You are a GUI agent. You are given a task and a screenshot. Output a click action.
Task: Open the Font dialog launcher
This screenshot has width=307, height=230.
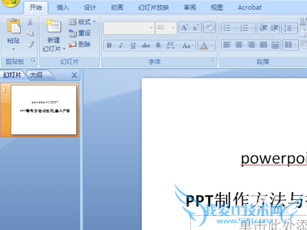(212, 60)
